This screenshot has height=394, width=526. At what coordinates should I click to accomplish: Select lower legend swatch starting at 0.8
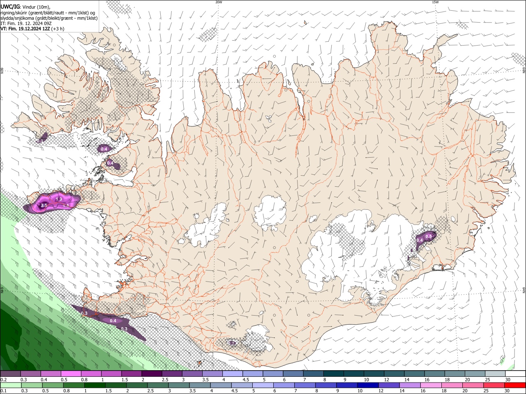click(x=74, y=385)
